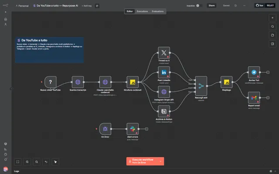
Task: Expand the collapsed left sidebar
Action: 11,89
